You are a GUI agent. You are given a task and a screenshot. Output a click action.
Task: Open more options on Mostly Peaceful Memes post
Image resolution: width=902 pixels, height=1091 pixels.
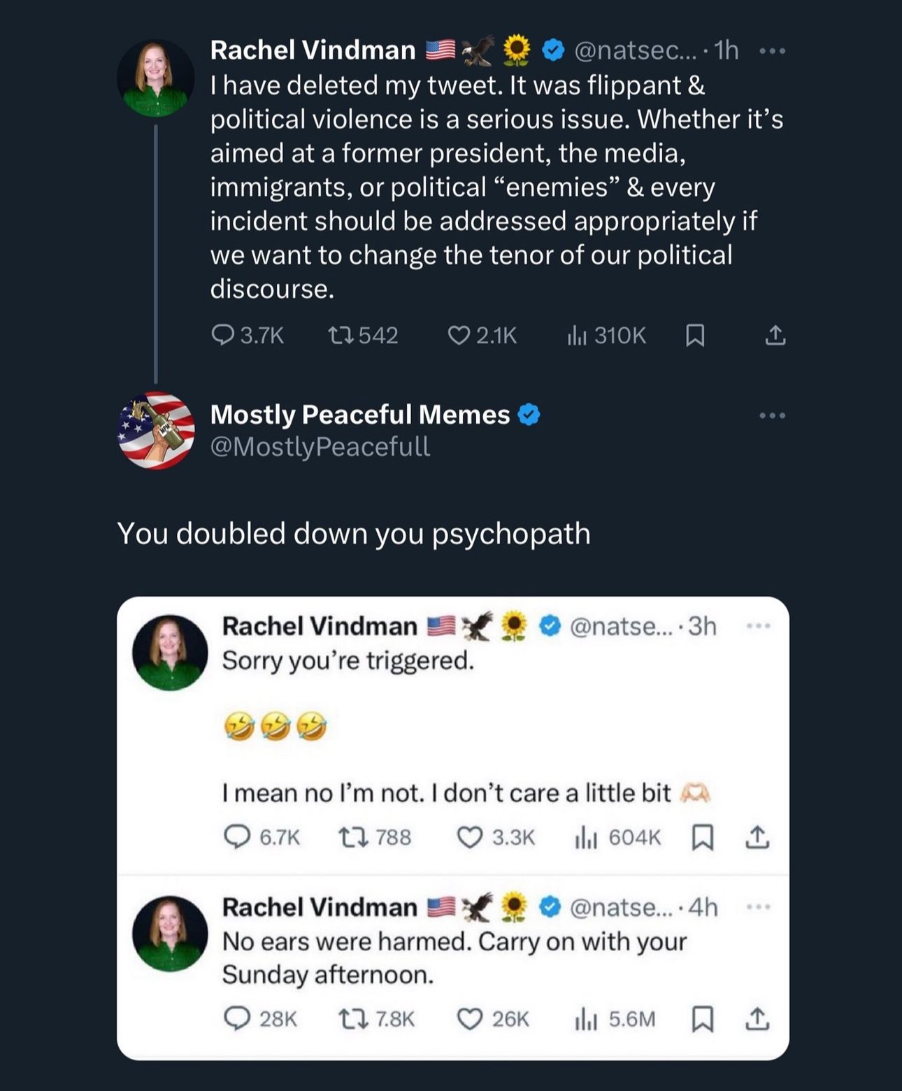coord(773,415)
